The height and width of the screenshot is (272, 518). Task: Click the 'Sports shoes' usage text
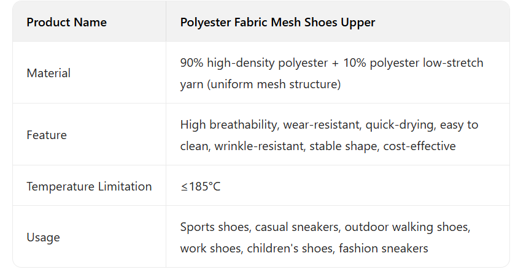pos(214,227)
